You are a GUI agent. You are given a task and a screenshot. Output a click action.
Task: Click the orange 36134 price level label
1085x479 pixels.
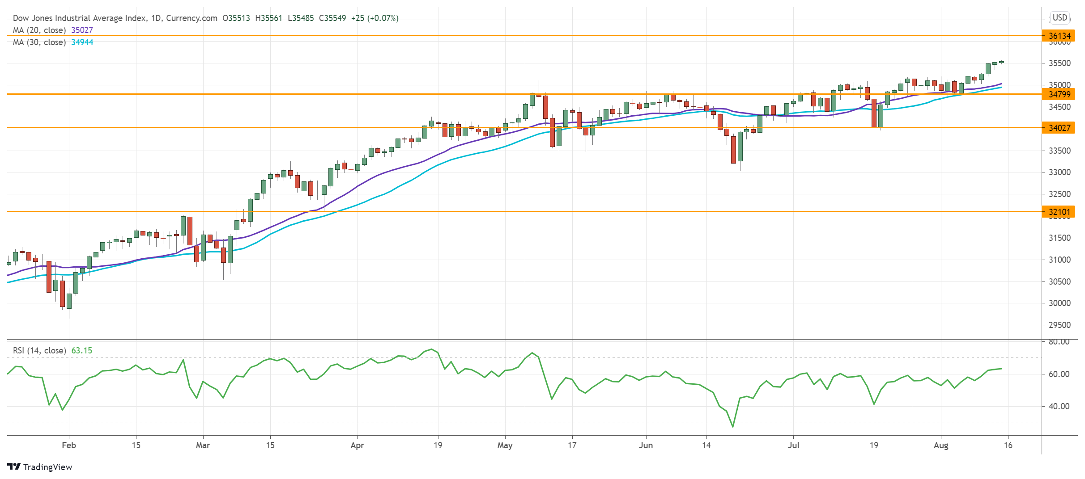pos(1059,36)
